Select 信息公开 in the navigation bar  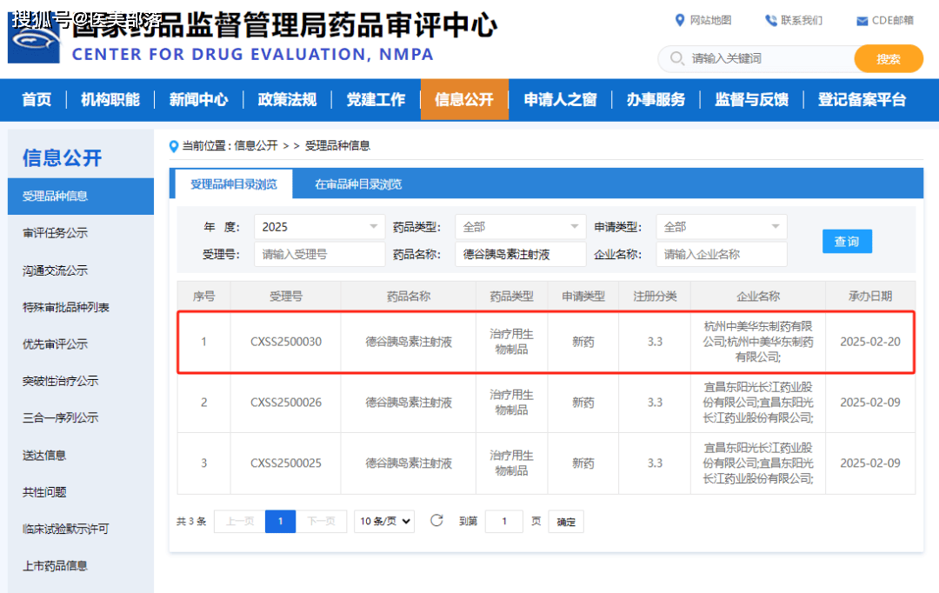[464, 99]
